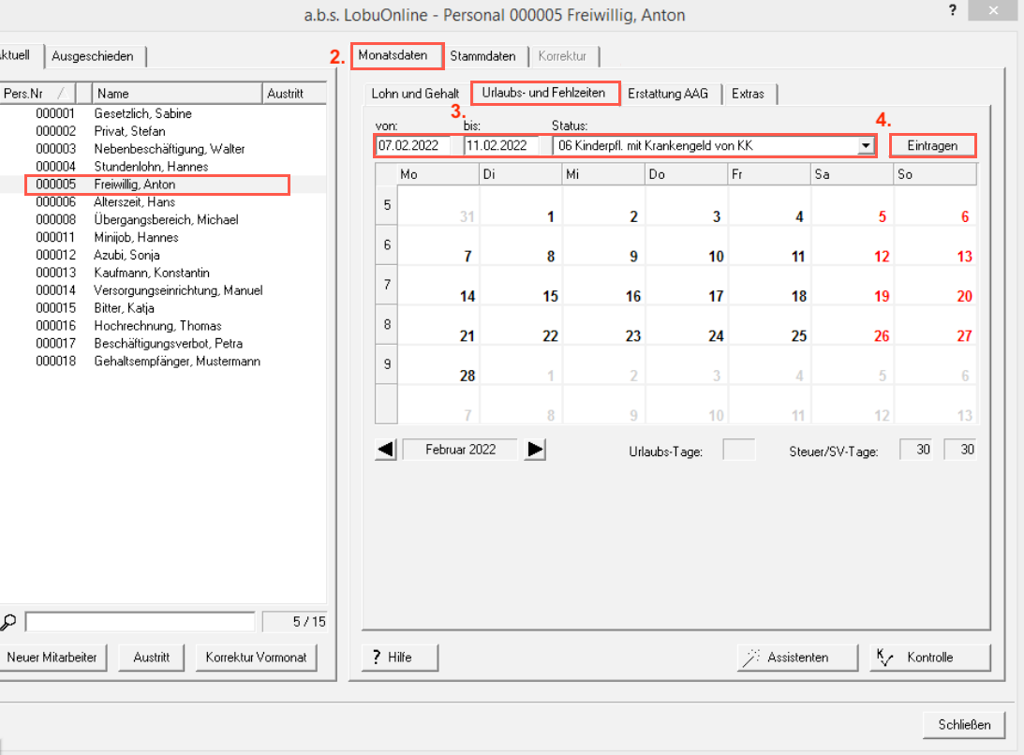The height and width of the screenshot is (755, 1024).
Task: Select employee Azubi, Sonja in list
Action: coord(126,255)
